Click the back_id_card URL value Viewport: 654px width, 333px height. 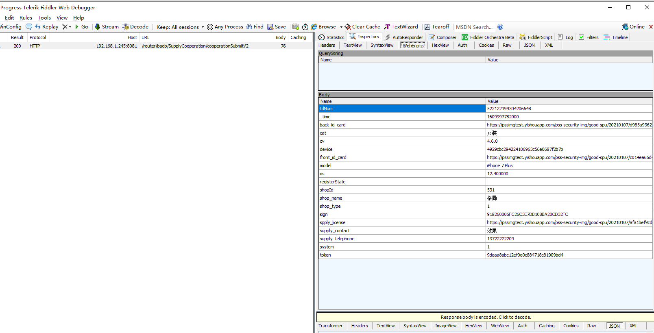click(x=569, y=125)
